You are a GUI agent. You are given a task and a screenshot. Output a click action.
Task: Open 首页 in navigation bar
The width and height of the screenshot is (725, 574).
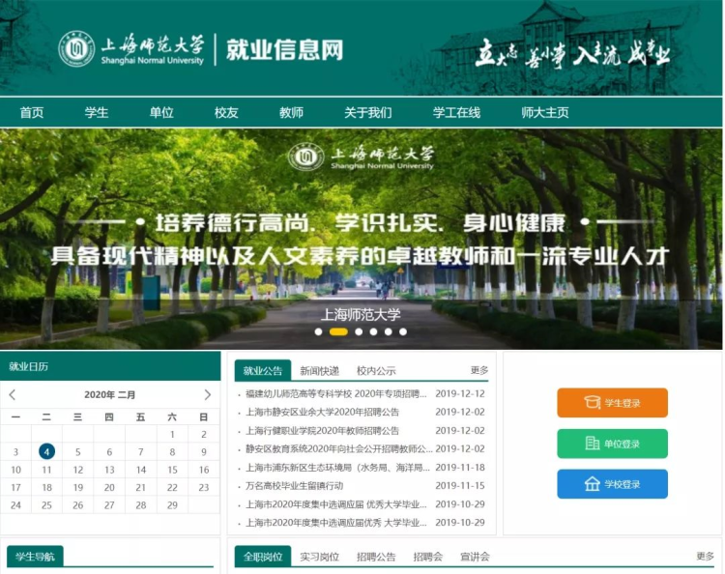tap(32, 112)
